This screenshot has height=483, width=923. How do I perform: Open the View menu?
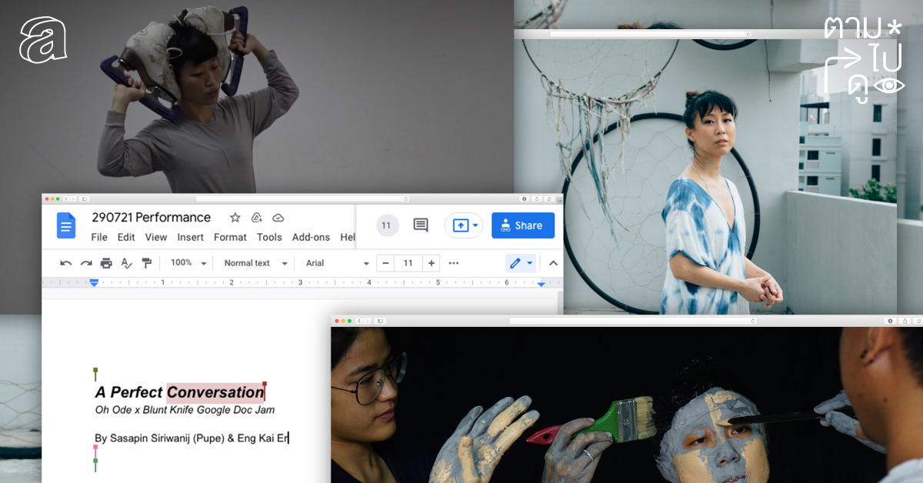point(156,237)
